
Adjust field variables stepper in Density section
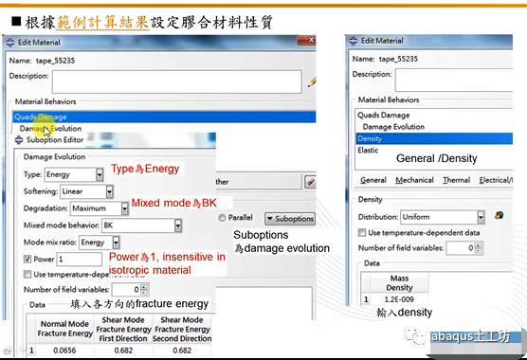479,248
